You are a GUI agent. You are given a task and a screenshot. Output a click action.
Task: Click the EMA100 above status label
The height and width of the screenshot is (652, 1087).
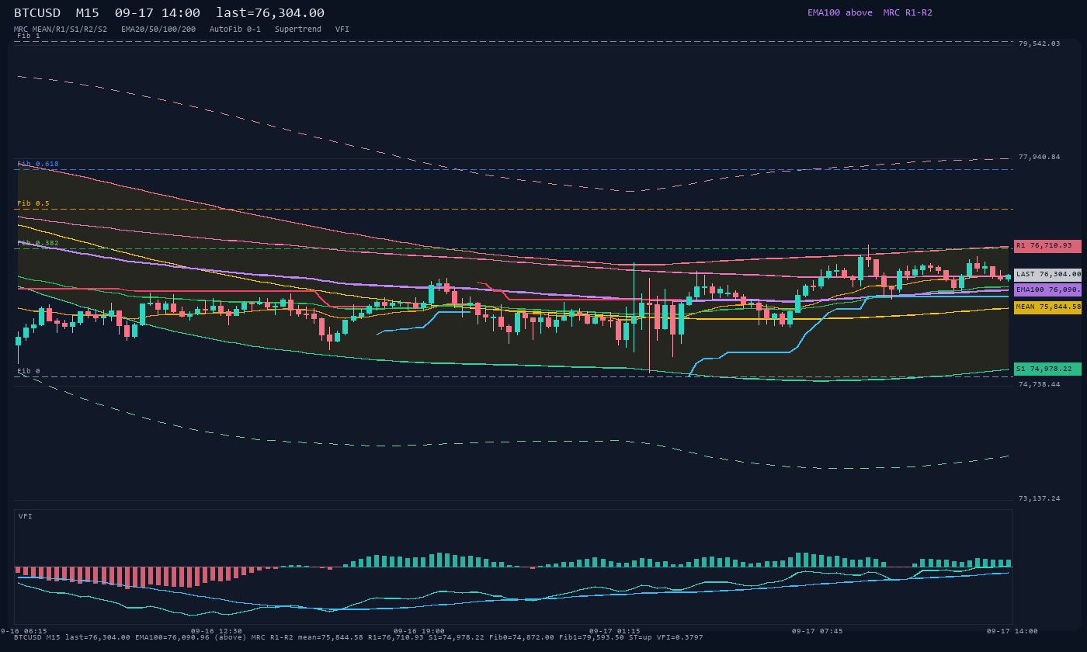tap(840, 12)
